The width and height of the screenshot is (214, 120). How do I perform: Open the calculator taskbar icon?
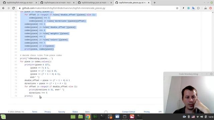pos(110,117)
